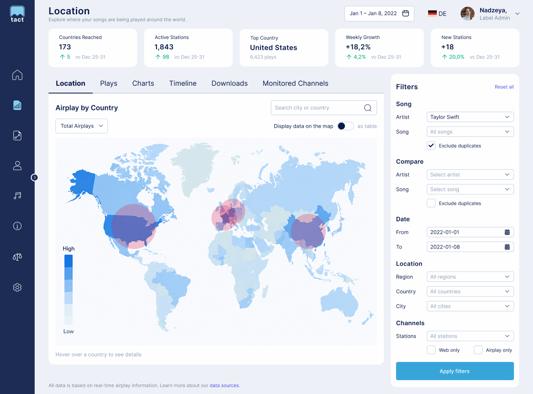Click the green arrow in Countries Reached card
The image size is (533, 394).
62,57
